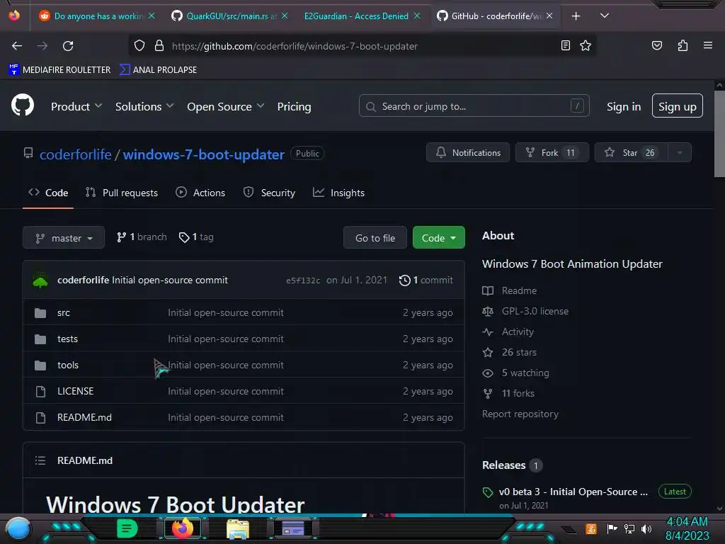View the 1 tag link
This screenshot has width=725, height=544.
(x=196, y=237)
